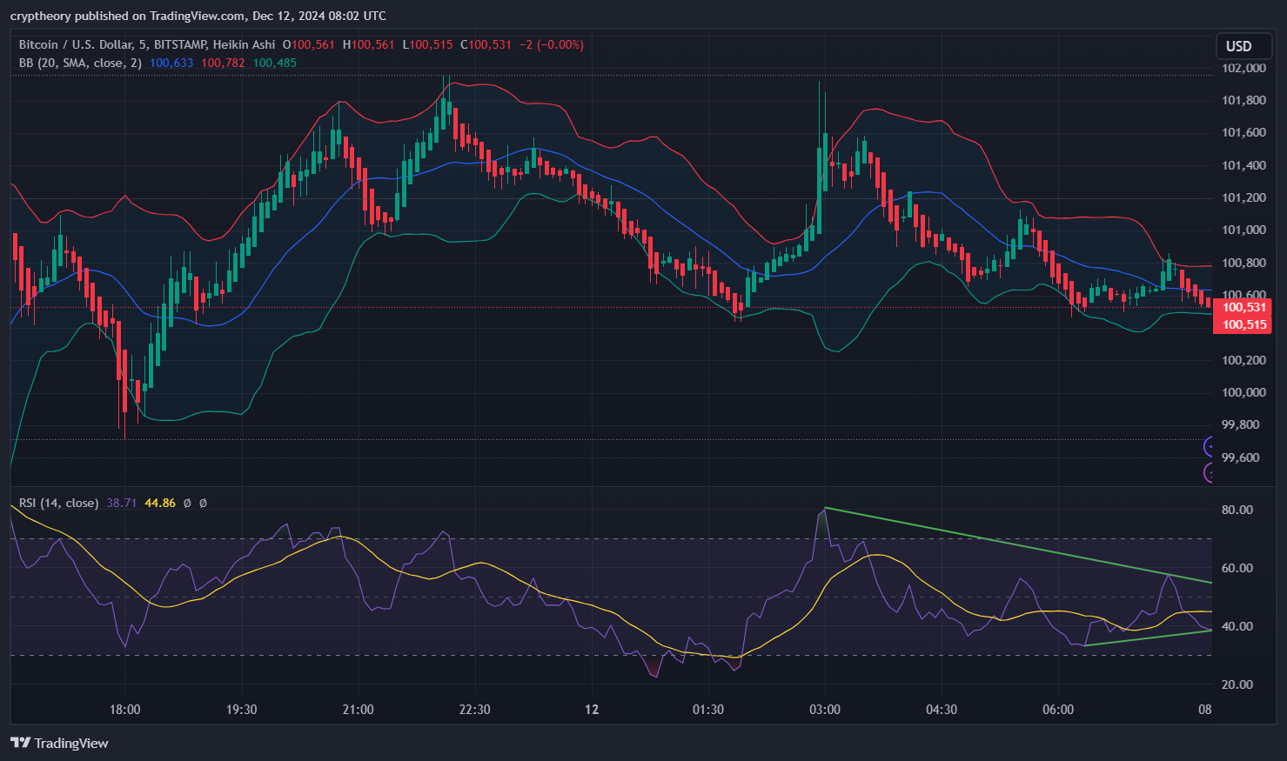Click the 101,200 price axis label
The image size is (1287, 761).
[x=1243, y=197]
